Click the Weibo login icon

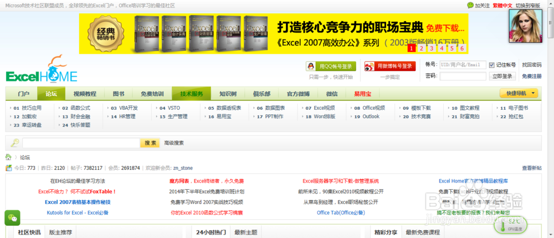(x=369, y=66)
